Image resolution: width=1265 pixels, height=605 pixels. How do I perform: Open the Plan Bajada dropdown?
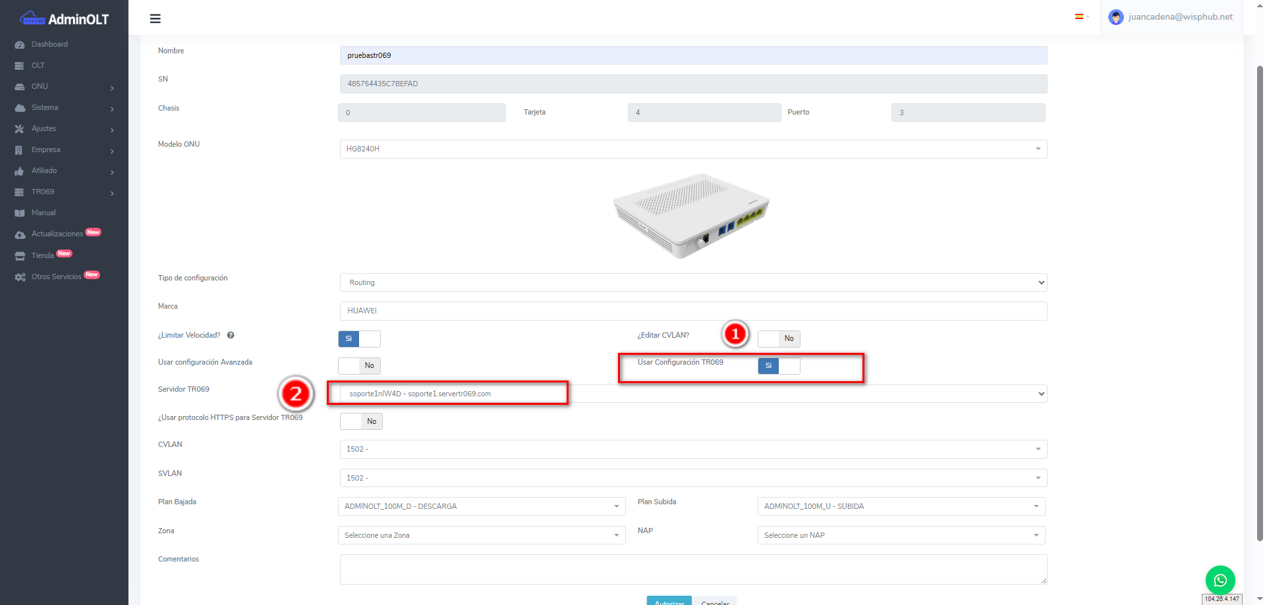pyautogui.click(x=481, y=506)
